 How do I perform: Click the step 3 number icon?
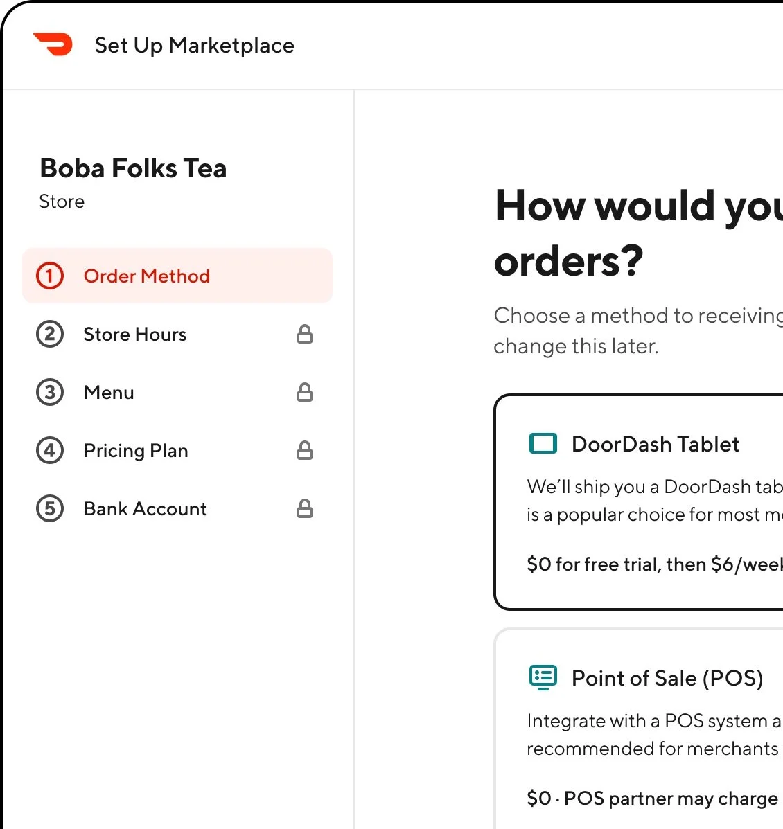(x=50, y=392)
